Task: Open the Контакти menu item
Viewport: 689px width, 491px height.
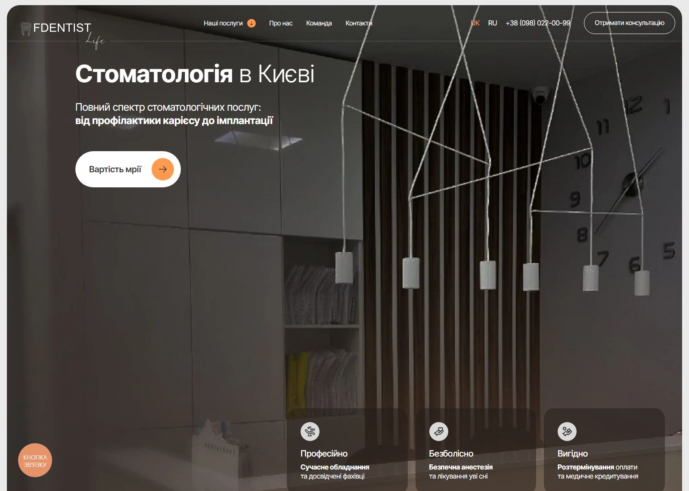Action: point(359,23)
